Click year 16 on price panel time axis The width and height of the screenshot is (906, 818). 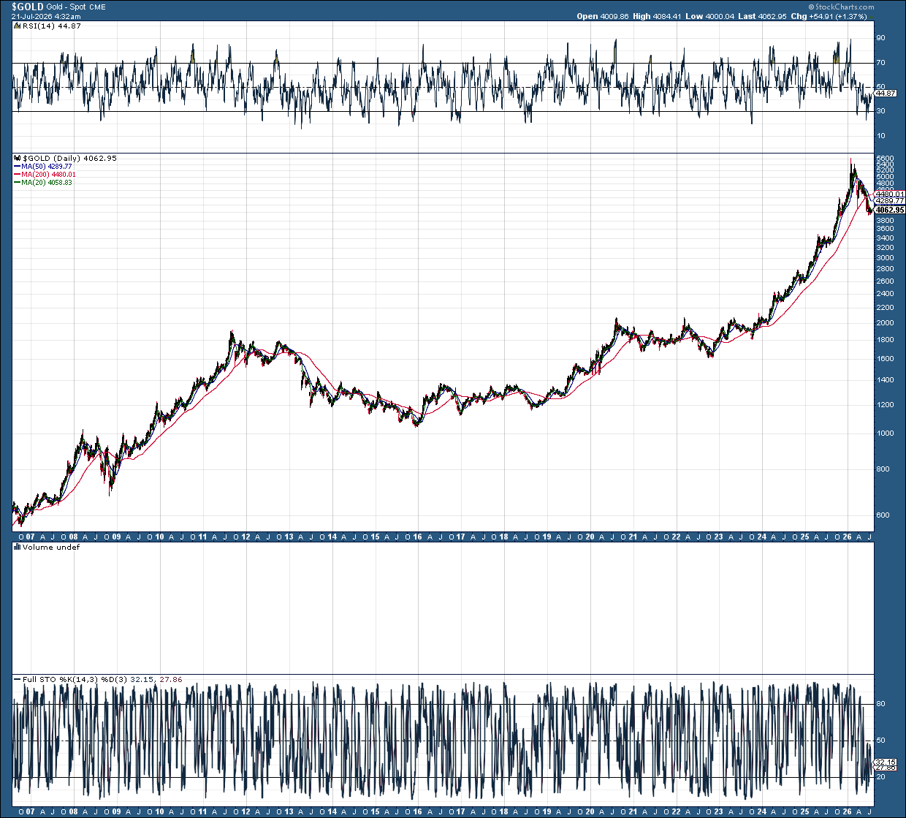pos(418,537)
